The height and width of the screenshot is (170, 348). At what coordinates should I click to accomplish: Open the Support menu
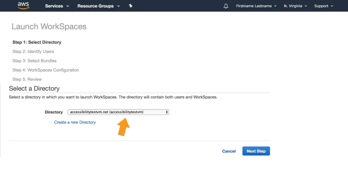click(324, 6)
